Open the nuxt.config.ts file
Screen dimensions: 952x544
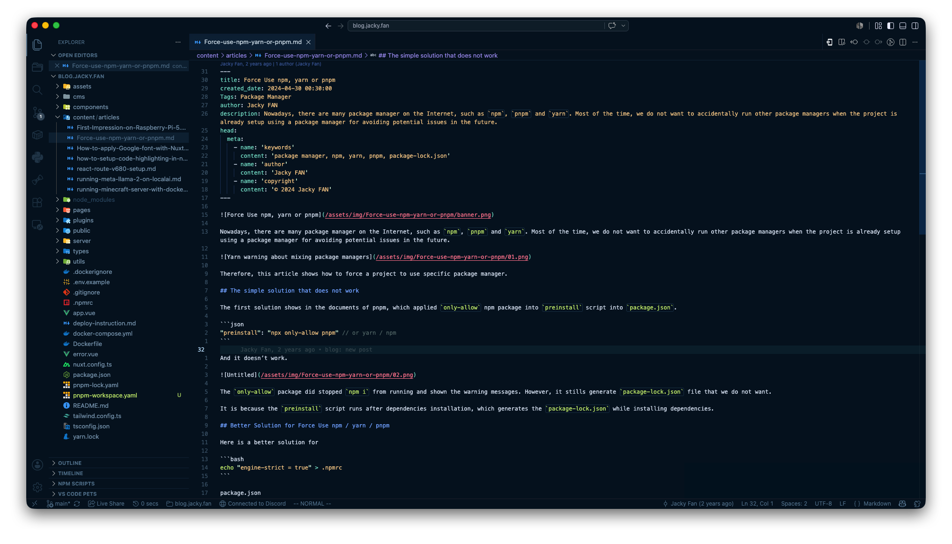pos(119,365)
